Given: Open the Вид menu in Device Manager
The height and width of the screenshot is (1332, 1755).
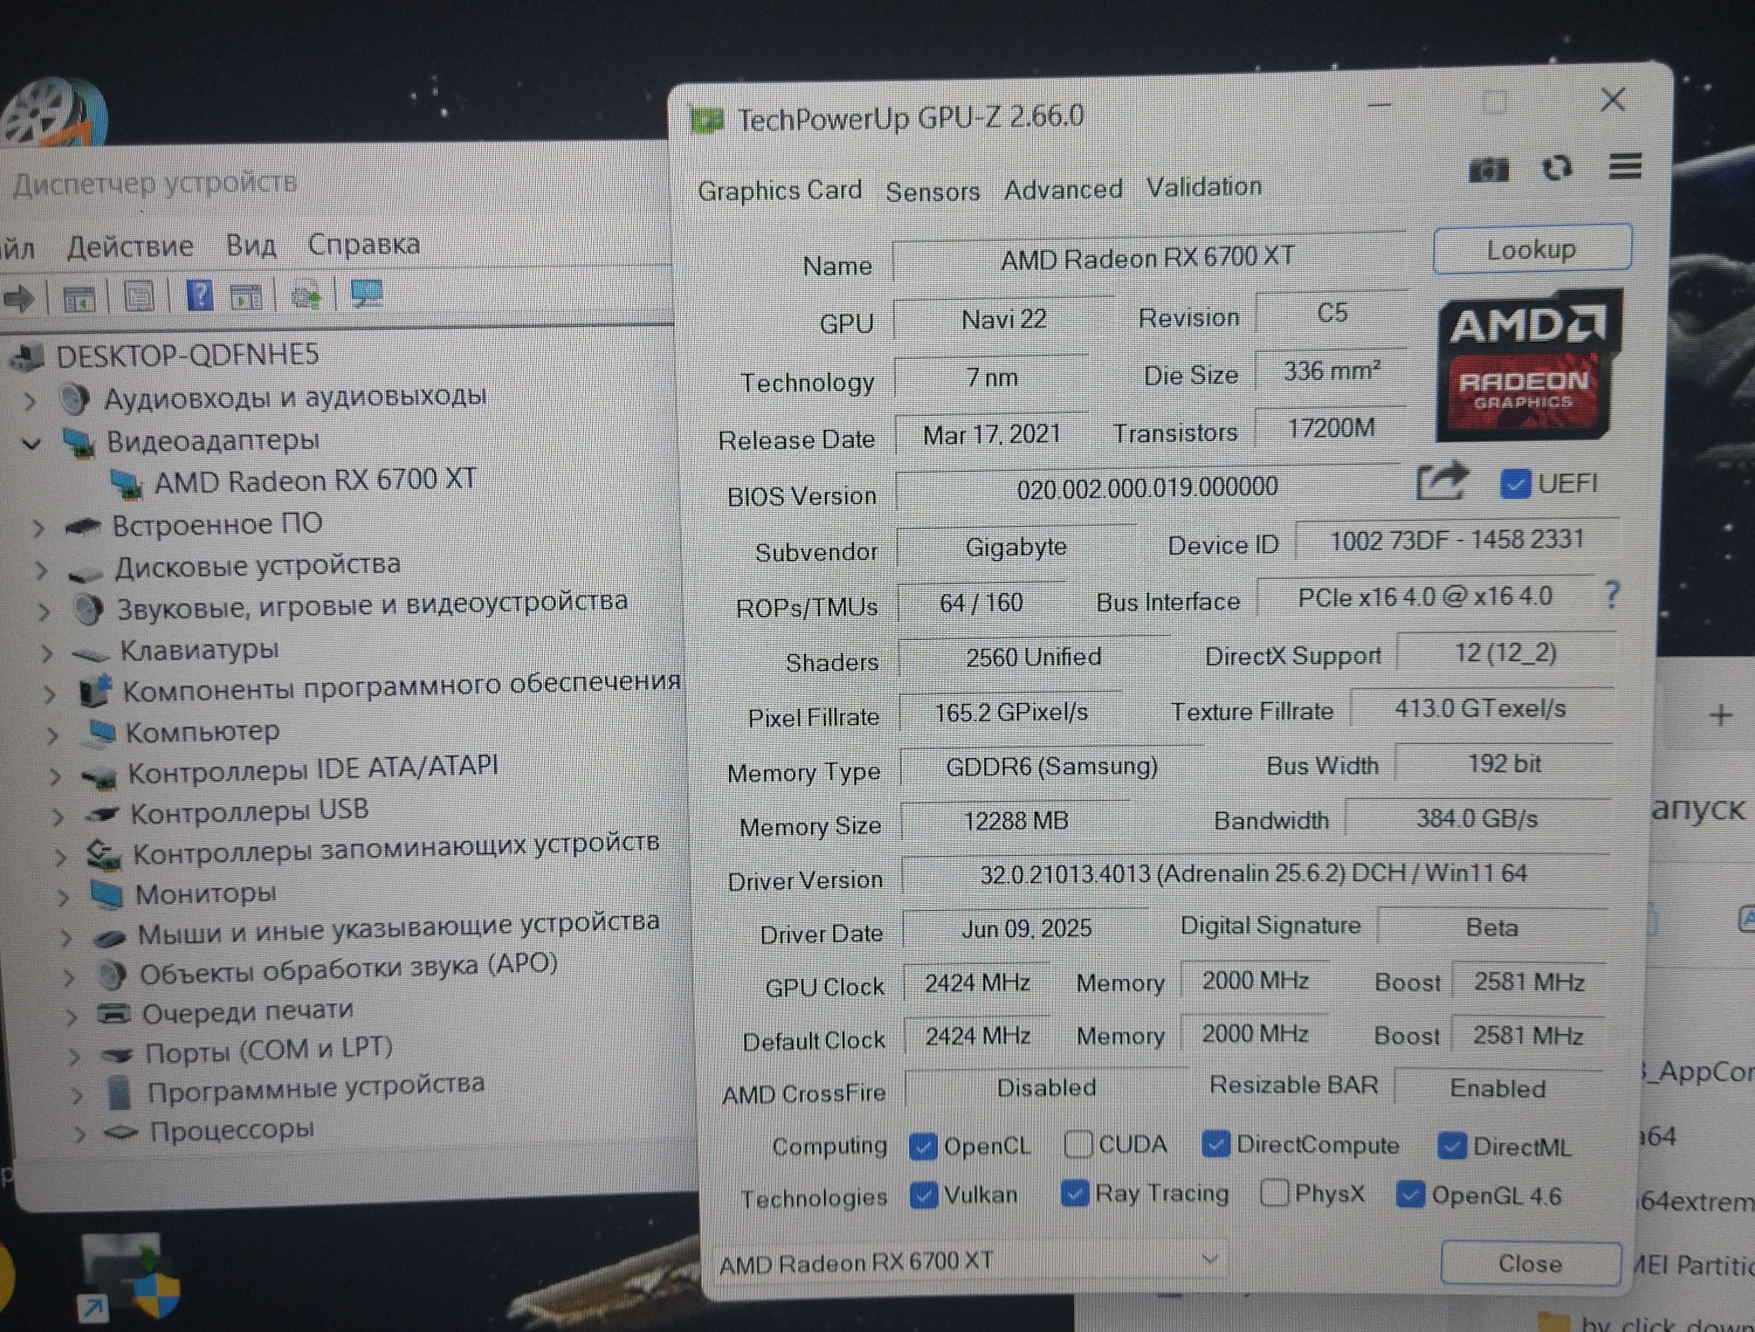Looking at the screenshot, I should (251, 245).
